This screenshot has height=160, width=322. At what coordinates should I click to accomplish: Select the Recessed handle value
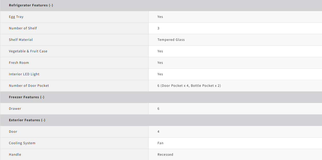click(x=165, y=154)
